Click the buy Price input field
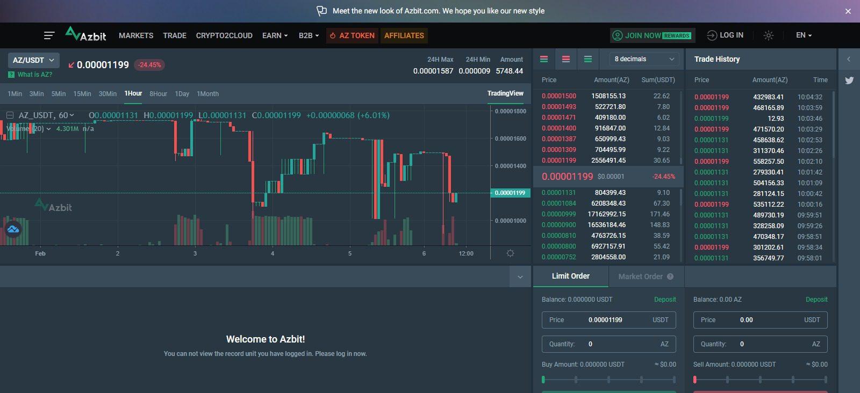The width and height of the screenshot is (860, 393). point(609,320)
